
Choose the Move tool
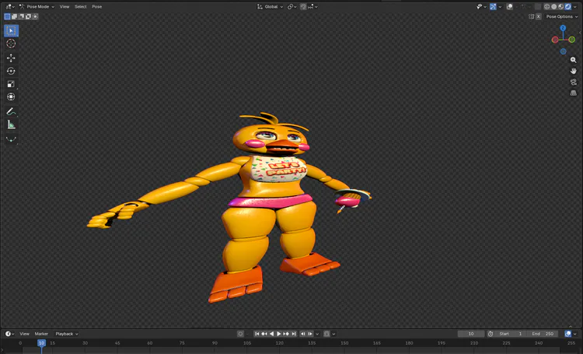coord(11,58)
